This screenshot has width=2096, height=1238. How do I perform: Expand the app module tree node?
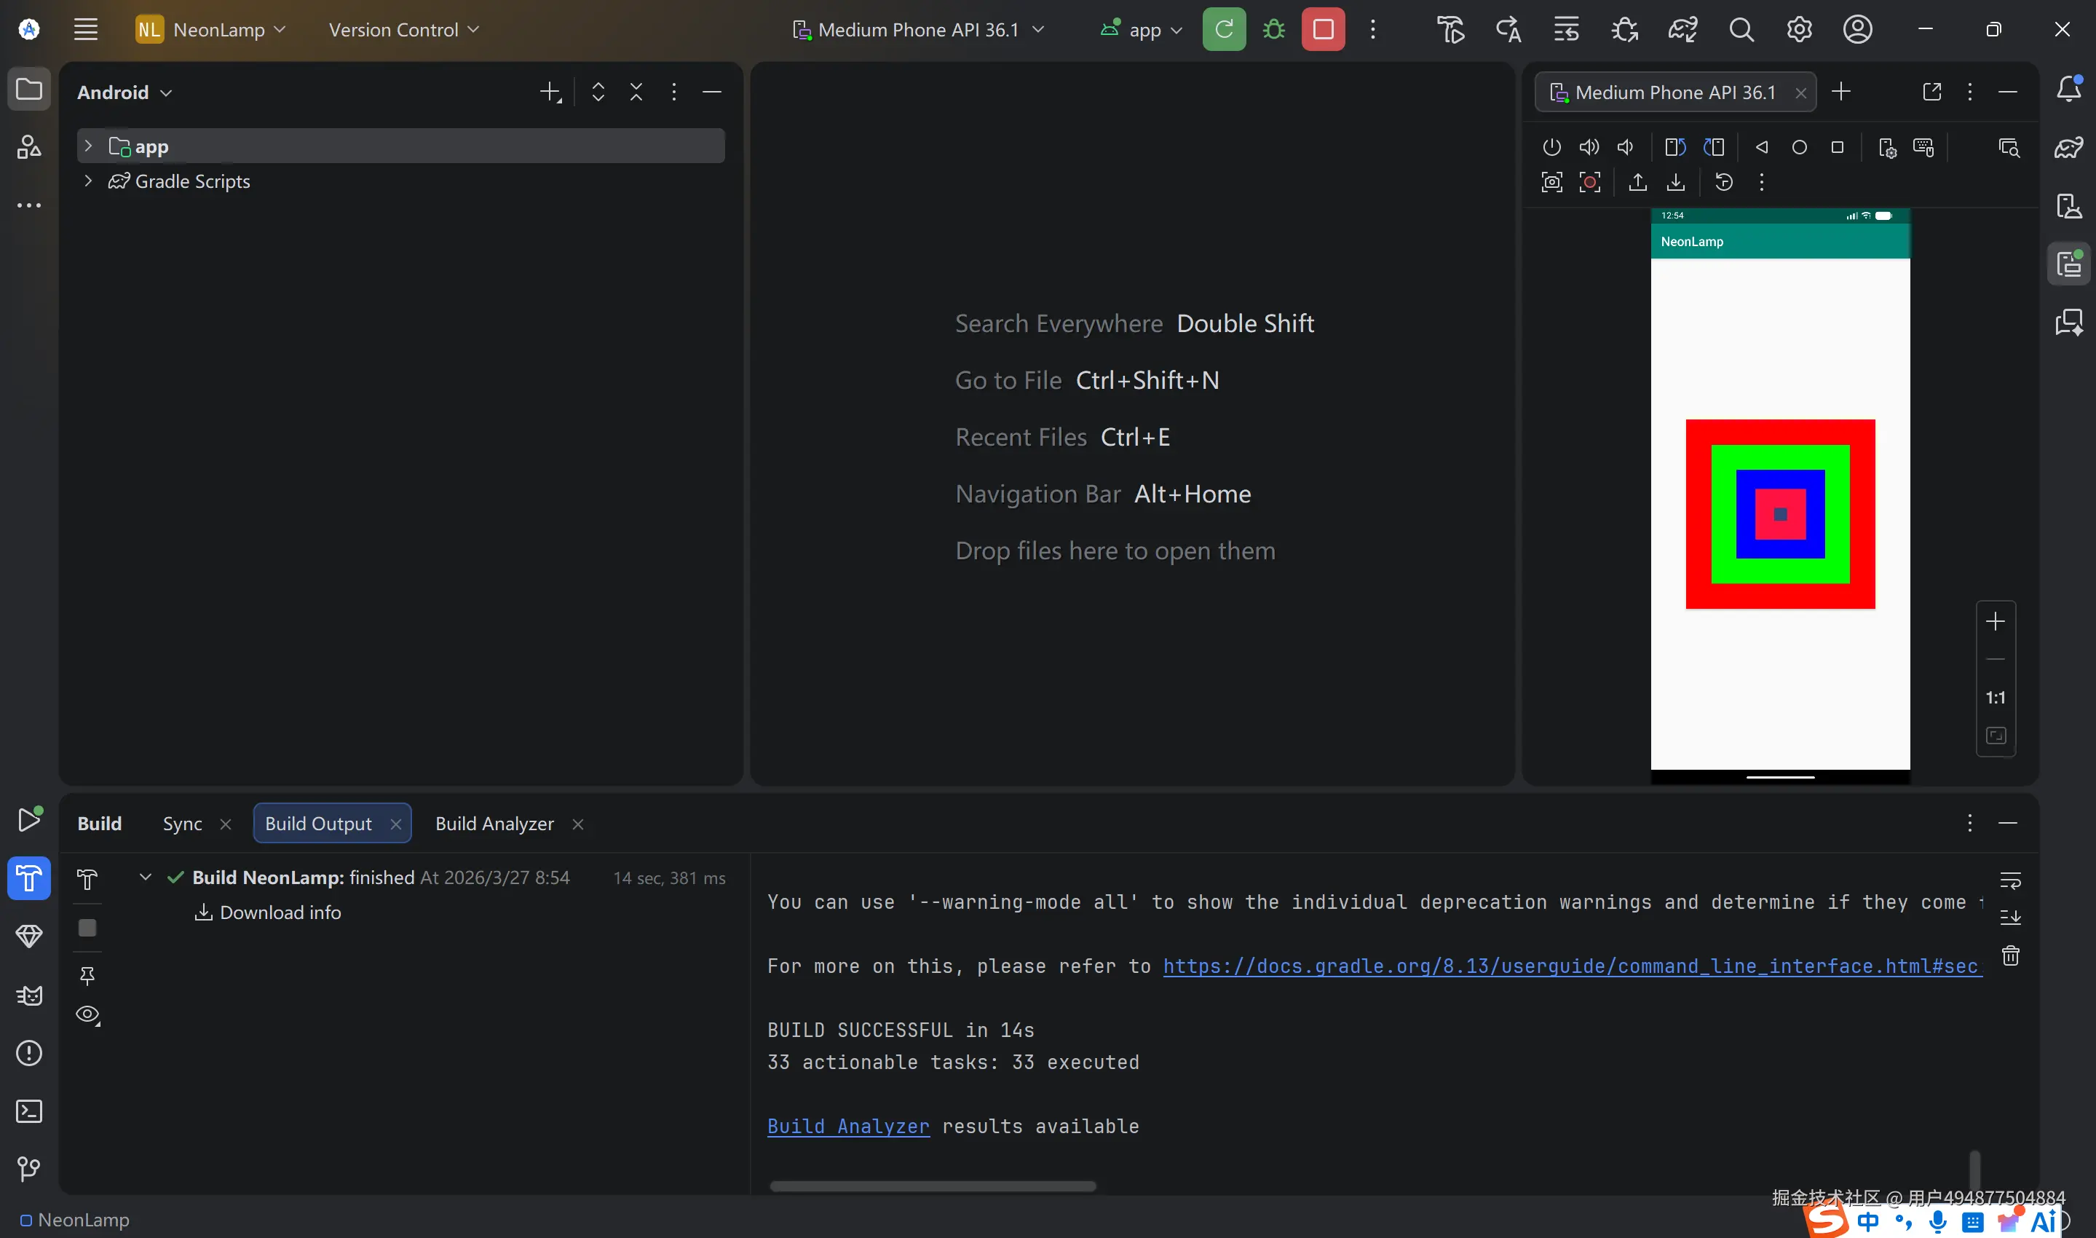88,146
